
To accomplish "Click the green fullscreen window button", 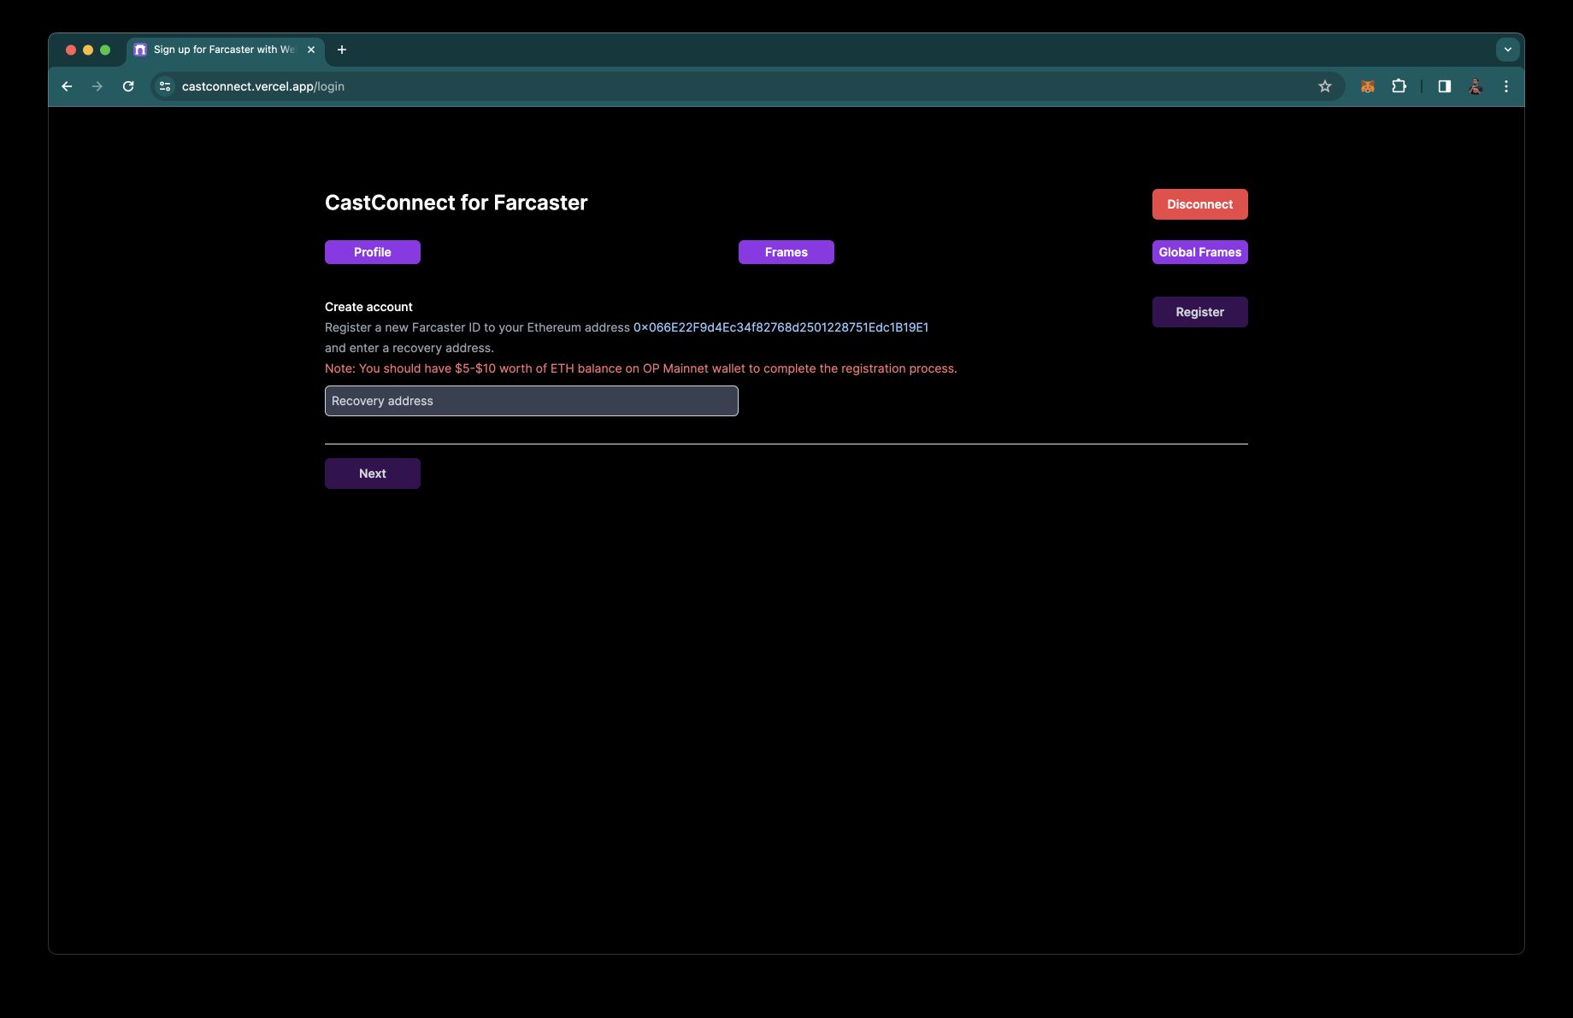I will (105, 50).
